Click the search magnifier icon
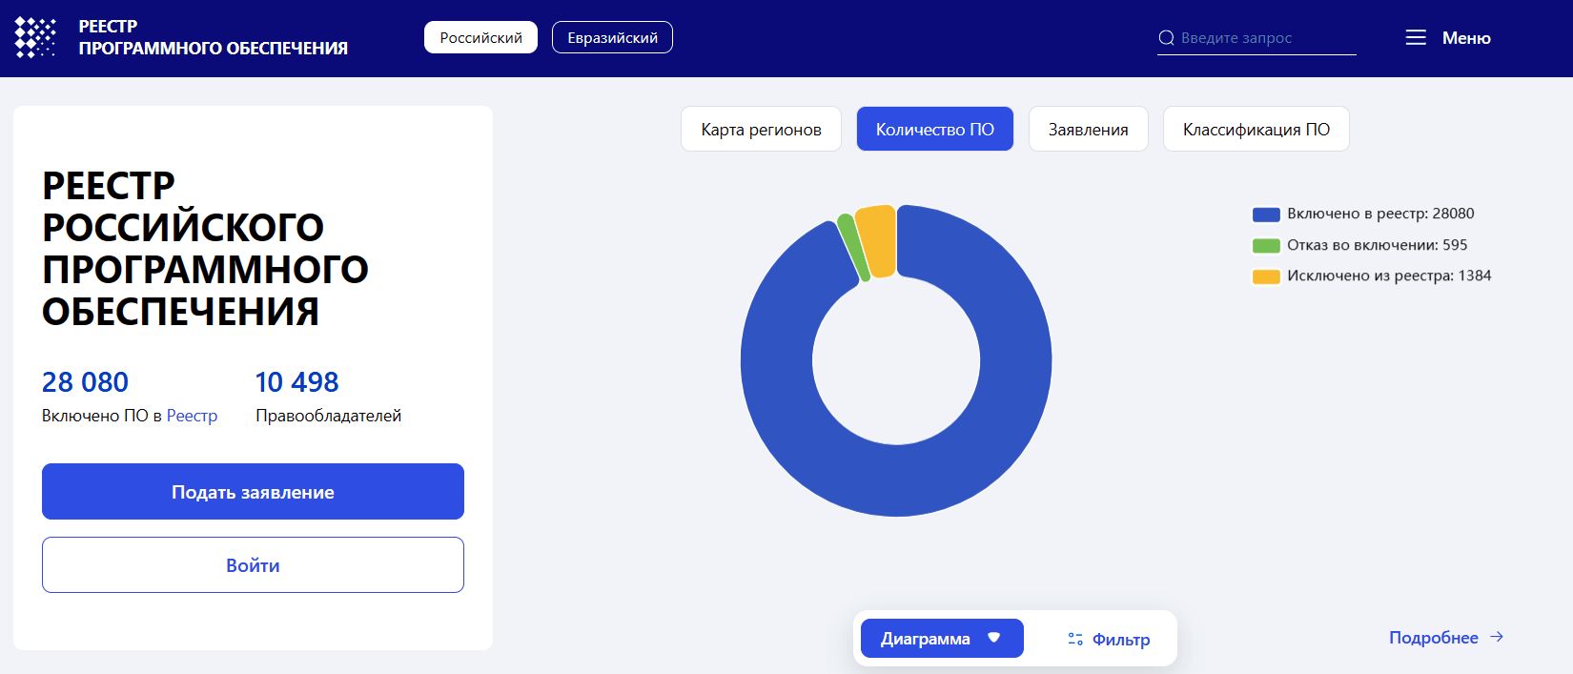The height and width of the screenshot is (674, 1573). click(1166, 38)
